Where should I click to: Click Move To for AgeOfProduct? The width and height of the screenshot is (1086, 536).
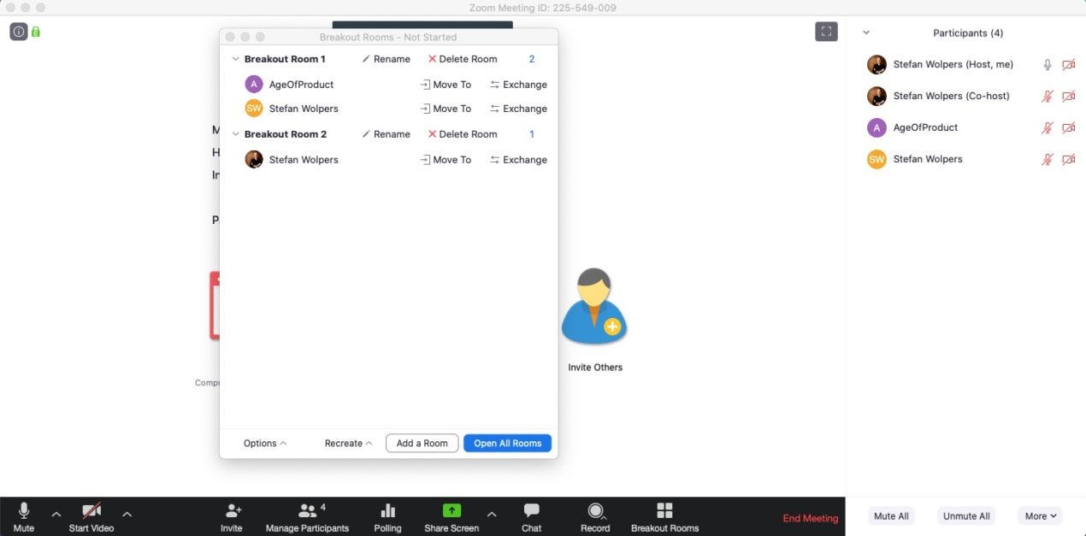click(x=446, y=85)
